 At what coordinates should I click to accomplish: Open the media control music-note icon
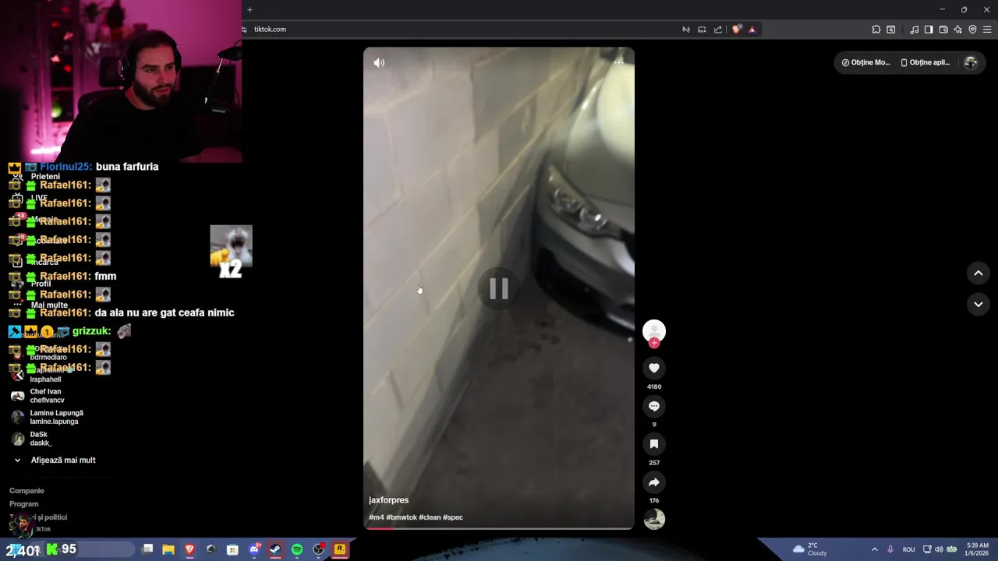click(914, 30)
